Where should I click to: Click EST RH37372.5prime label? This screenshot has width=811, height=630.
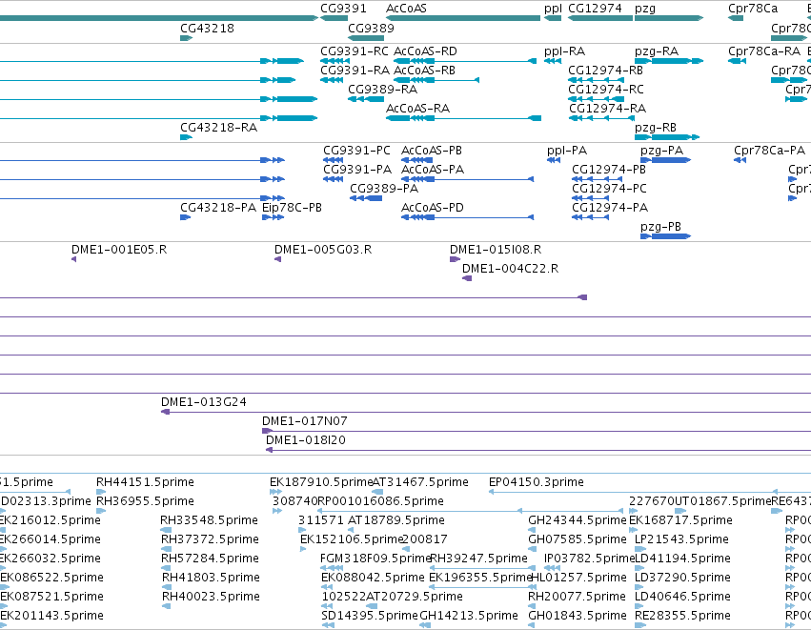click(210, 539)
